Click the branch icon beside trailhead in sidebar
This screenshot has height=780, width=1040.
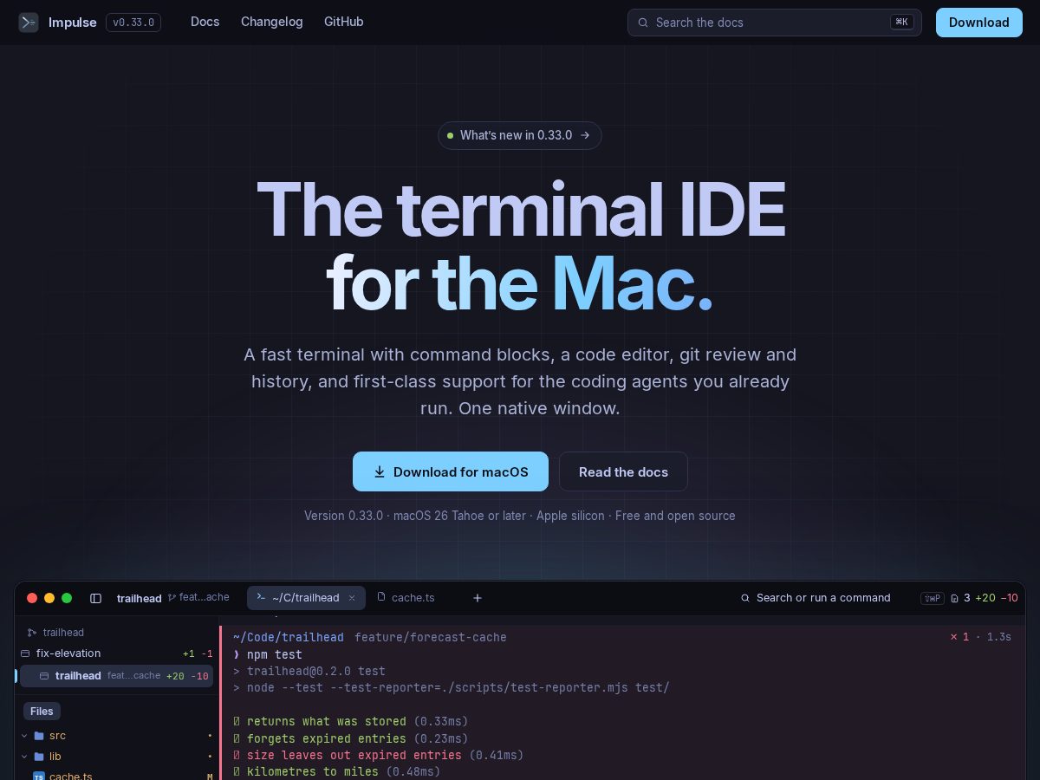(32, 633)
